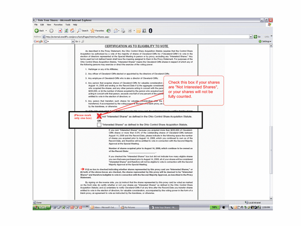Image resolution: width=301 pixels, height=226 pixels.
Task: Open the Favorites star button
Action: pyautogui.click(x=98, y=31)
